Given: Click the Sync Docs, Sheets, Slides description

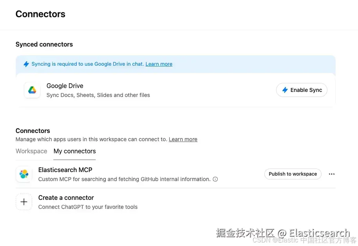Looking at the screenshot, I should tap(98, 95).
